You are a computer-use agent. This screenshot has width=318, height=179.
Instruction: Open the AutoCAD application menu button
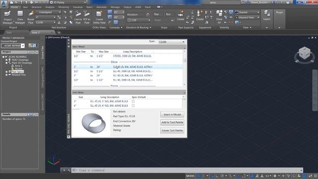coord(3,3)
